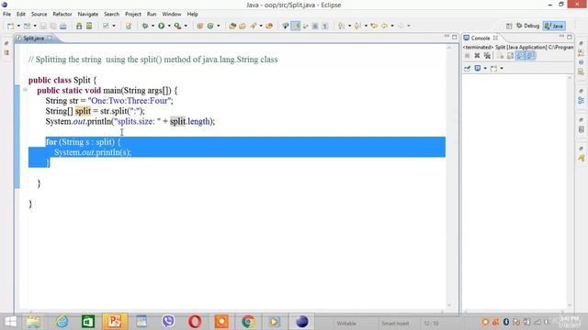Open the Previous Annotation dropdown arrow

366,26
